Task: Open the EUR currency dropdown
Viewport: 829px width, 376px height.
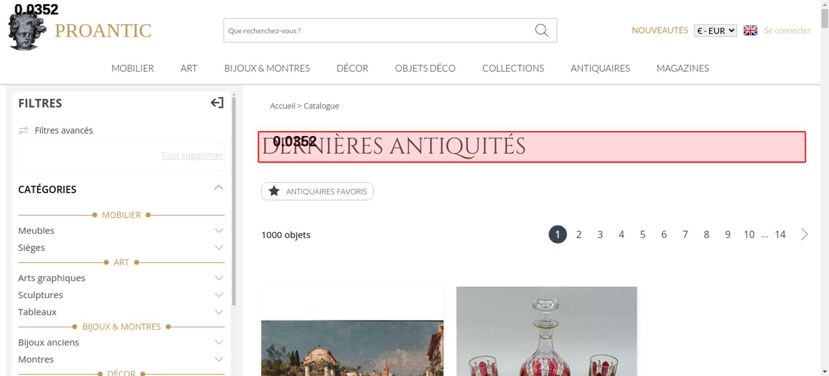Action: tap(715, 31)
